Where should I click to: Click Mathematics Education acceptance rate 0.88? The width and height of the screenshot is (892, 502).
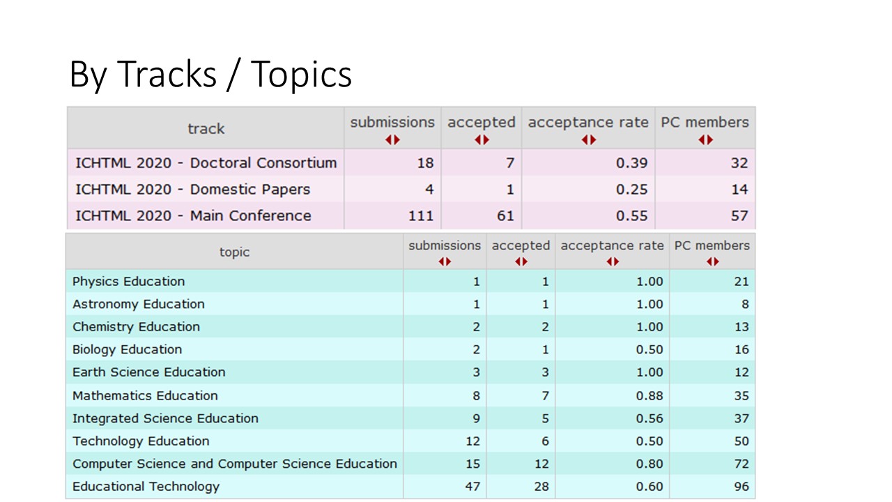click(x=649, y=395)
